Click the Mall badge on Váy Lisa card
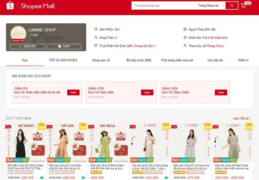Image resolution: width=259 pixels, height=180 pixels. point(49,127)
